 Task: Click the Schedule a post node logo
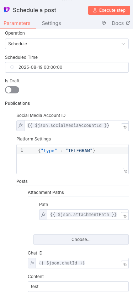(x=6, y=10)
